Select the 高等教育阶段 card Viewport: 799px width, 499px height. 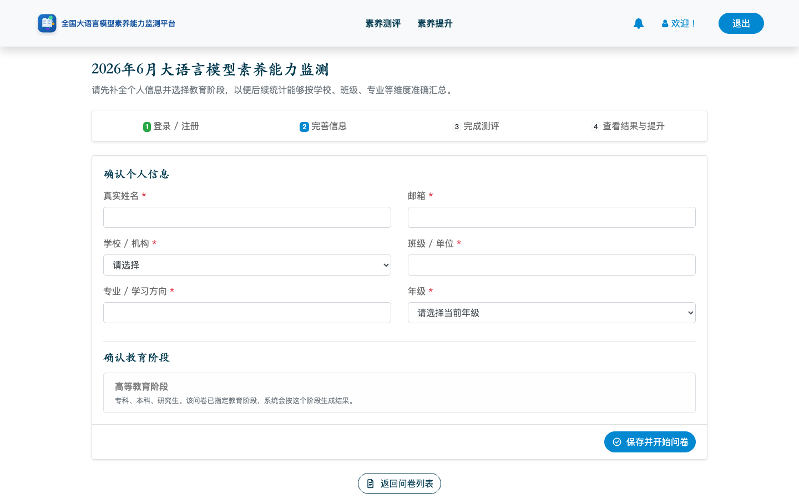399,393
